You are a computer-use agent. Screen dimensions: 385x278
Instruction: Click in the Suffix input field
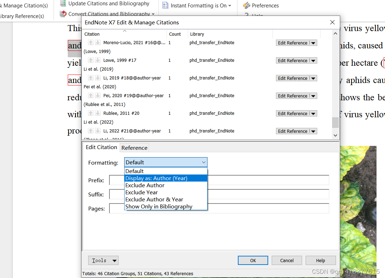pyautogui.click(x=219, y=194)
